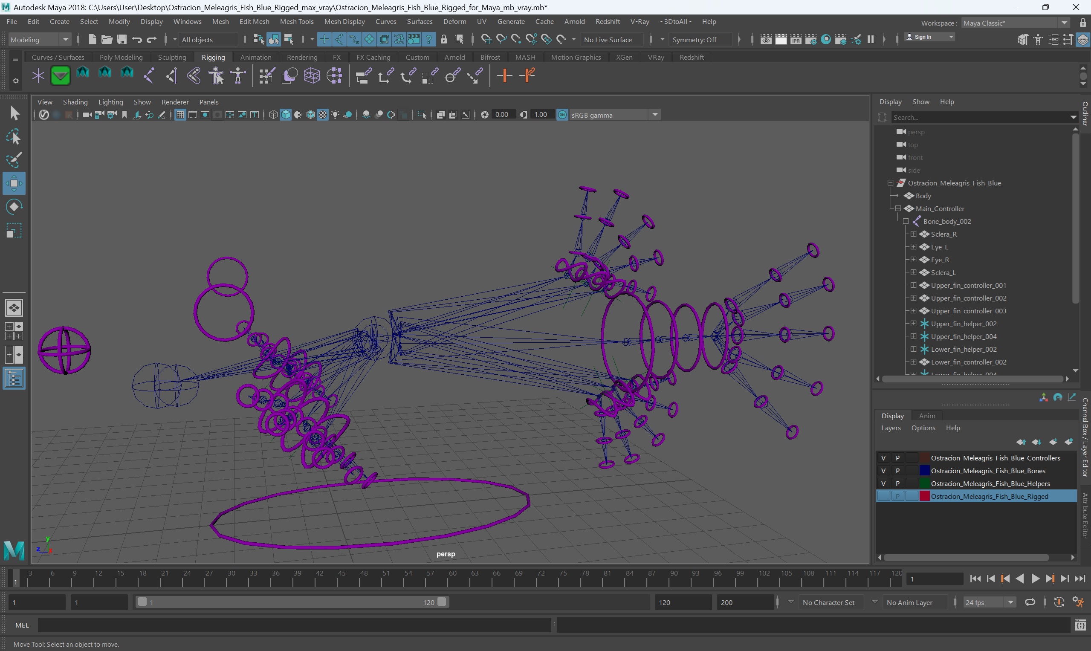Click the Sign In button
This screenshot has width=1091, height=651.
tap(929, 37)
